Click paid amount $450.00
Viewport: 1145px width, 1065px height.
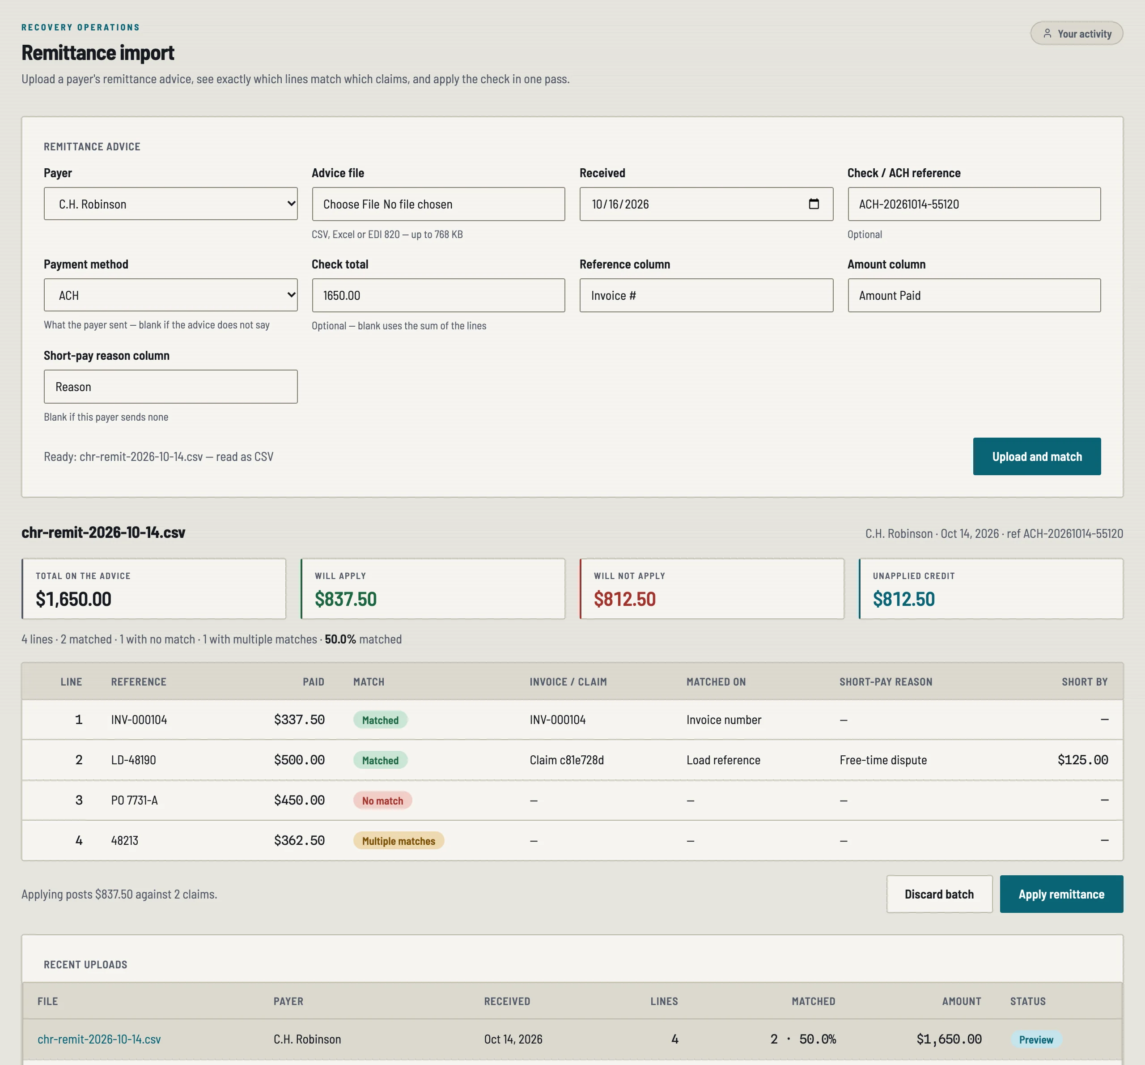pyautogui.click(x=299, y=801)
